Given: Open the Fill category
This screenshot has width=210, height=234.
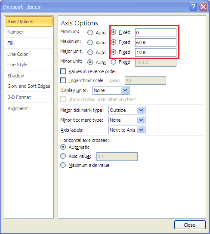Looking at the screenshot, I should tap(29, 43).
